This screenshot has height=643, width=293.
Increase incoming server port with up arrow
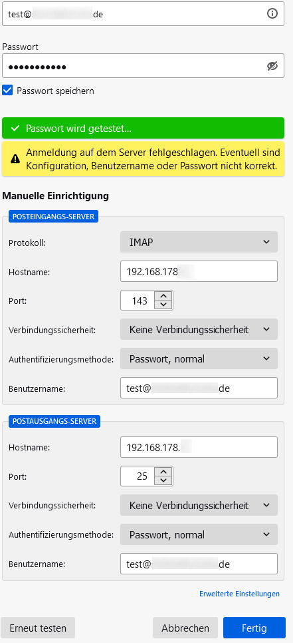click(x=163, y=296)
